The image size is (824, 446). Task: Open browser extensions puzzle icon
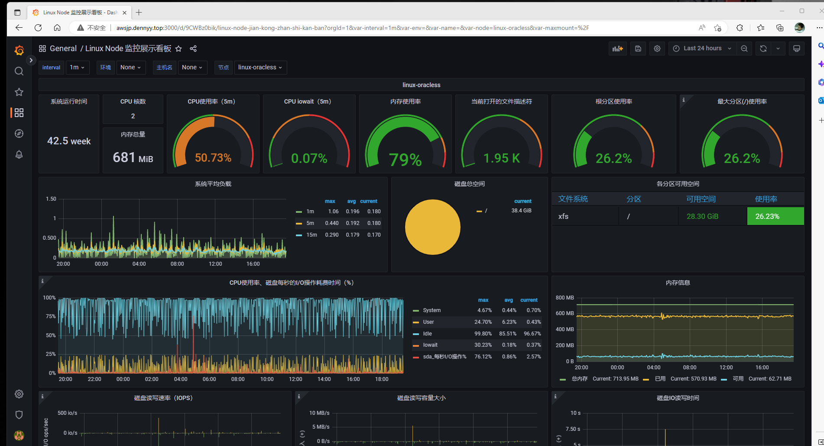[740, 28]
